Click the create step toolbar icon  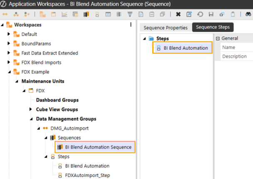[x=97, y=15]
